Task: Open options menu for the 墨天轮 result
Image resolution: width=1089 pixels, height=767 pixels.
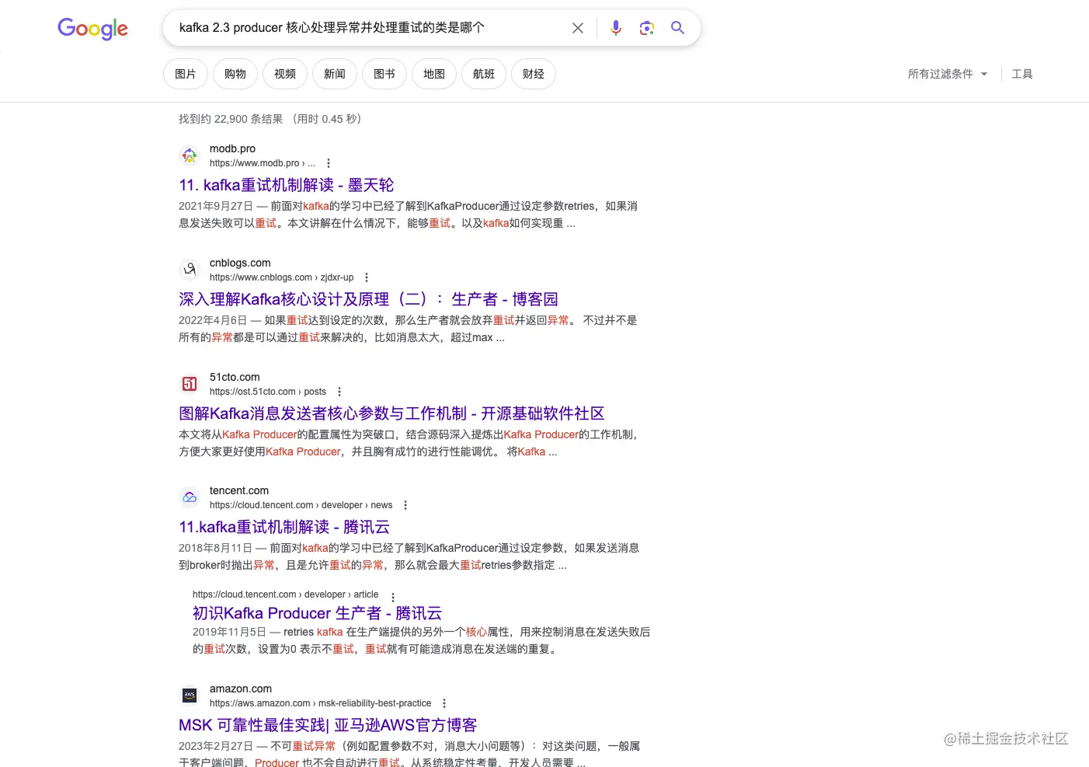Action: coord(328,162)
